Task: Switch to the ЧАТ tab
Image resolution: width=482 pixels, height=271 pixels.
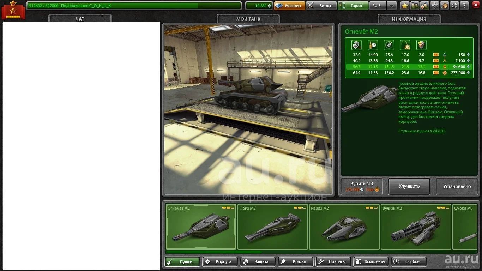Action: 80,19
